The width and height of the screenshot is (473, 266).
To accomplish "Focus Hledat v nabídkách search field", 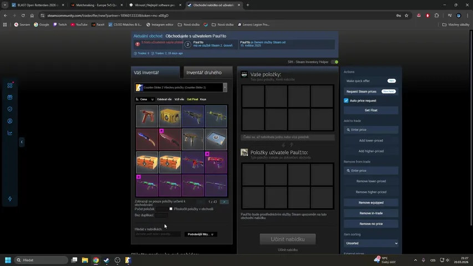I will click(157, 234).
